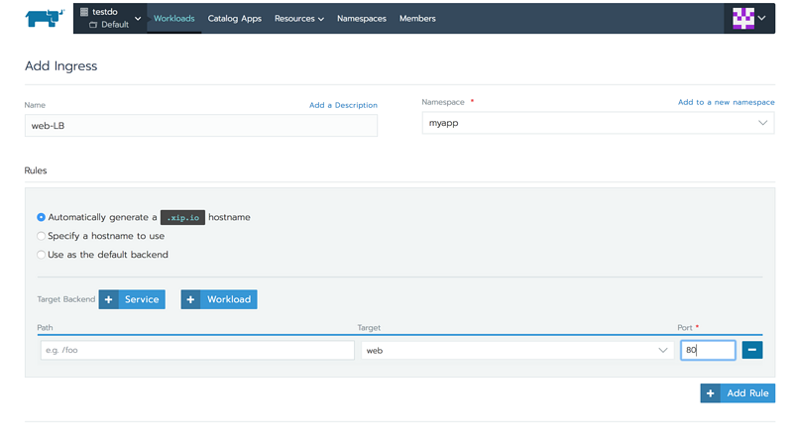Select Automatically generate a .xip.io hostname

[41, 217]
